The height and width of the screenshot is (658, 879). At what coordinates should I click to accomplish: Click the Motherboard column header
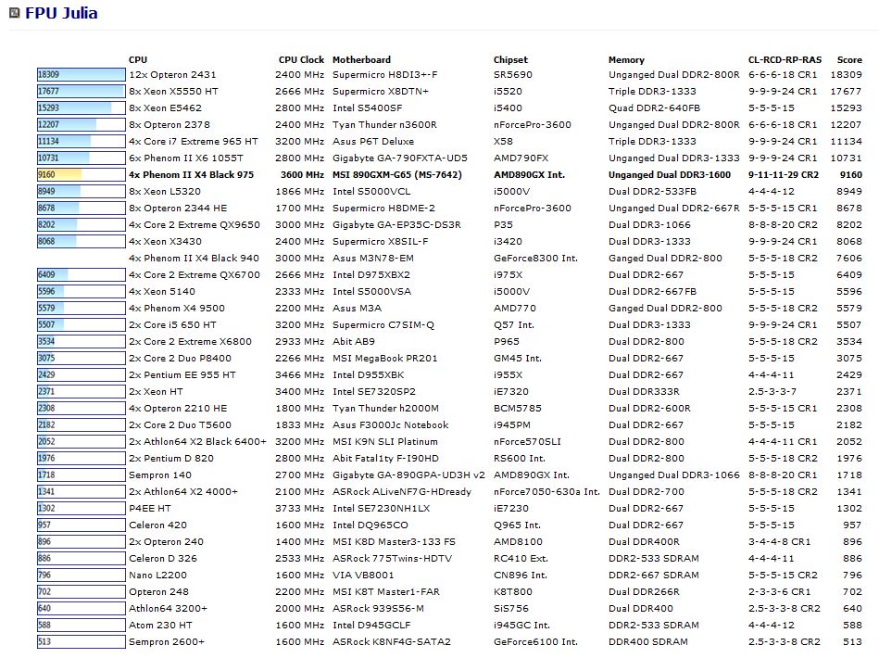click(x=361, y=59)
